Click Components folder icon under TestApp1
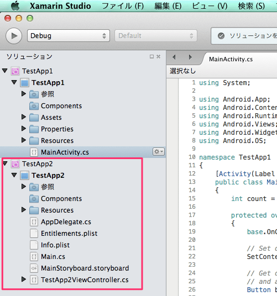The image size is (277, 296). click(34, 106)
